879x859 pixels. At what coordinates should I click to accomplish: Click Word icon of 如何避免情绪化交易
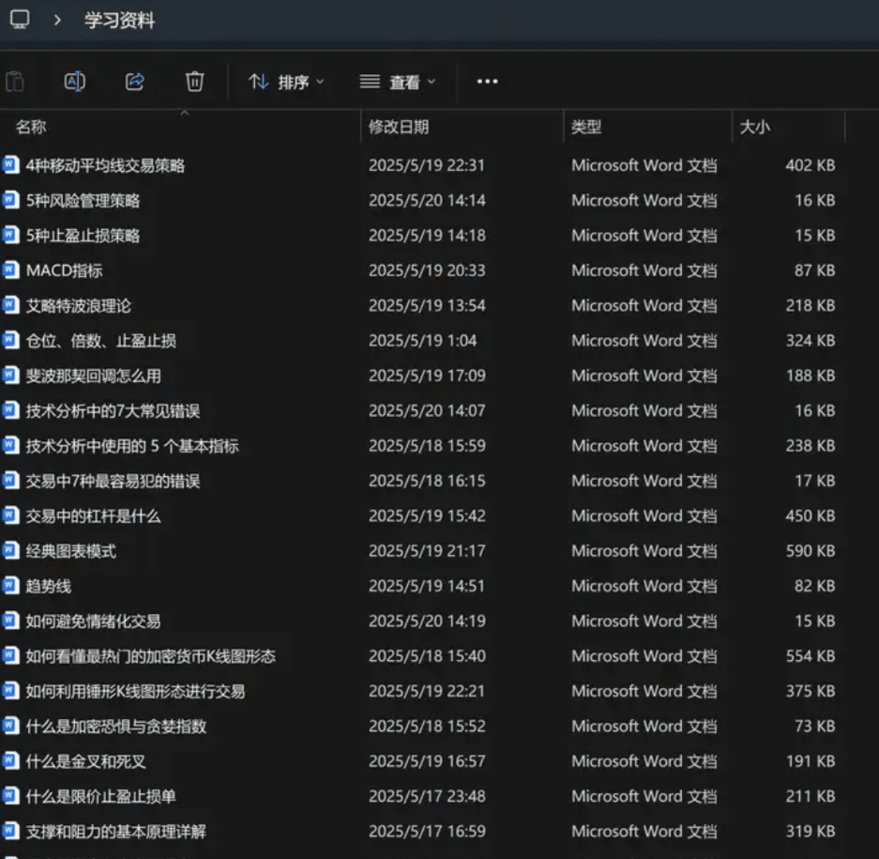tap(10, 621)
